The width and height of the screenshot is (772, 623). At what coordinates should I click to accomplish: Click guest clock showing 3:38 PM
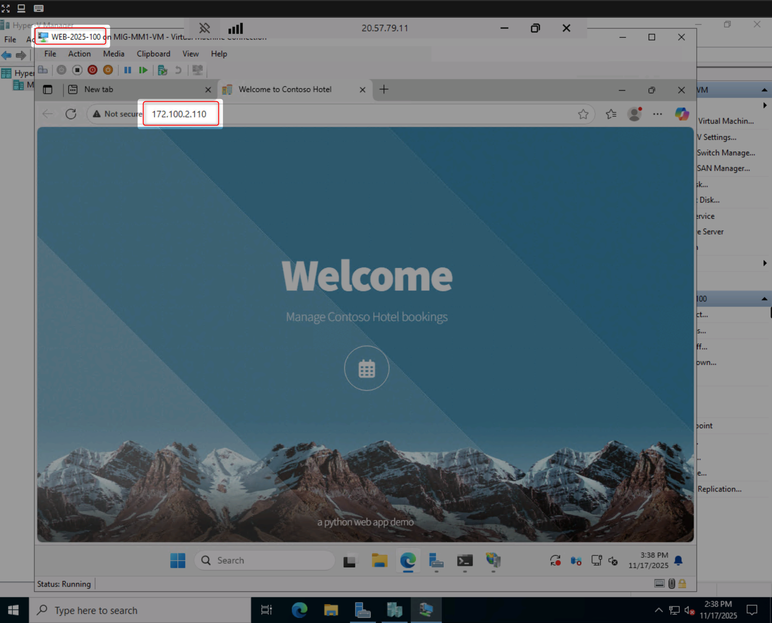click(x=648, y=560)
